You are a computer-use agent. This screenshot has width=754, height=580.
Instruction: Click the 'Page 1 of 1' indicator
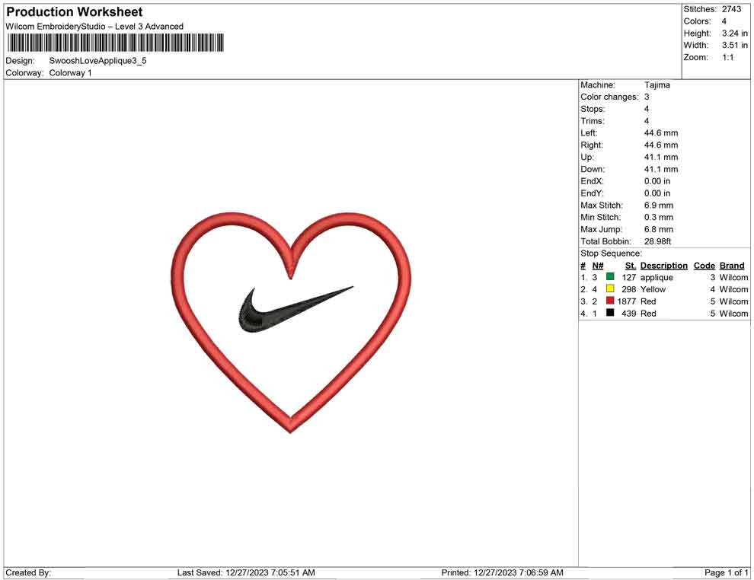click(x=726, y=573)
